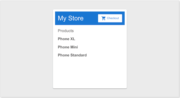Return home via My Store heading
Screen dimensions: 180x98
click(x=71, y=18)
